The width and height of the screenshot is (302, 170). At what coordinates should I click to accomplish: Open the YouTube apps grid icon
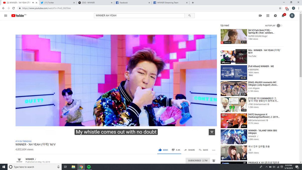point(268,16)
